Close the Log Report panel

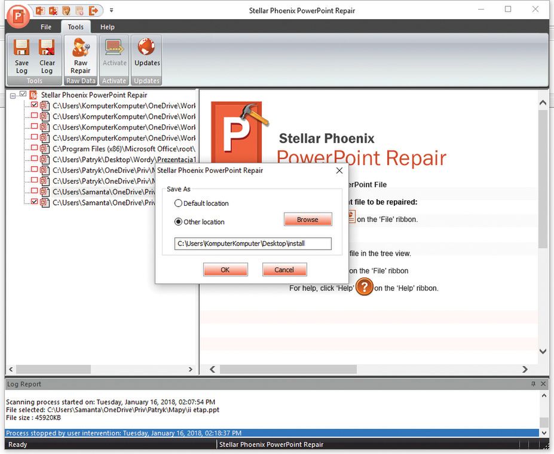pyautogui.click(x=543, y=384)
